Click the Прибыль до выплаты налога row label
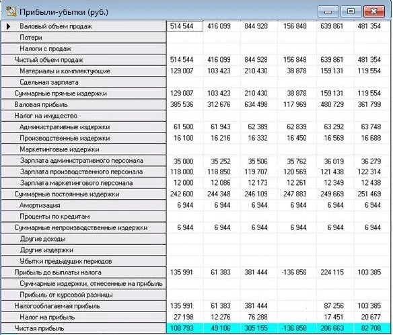 (58, 272)
